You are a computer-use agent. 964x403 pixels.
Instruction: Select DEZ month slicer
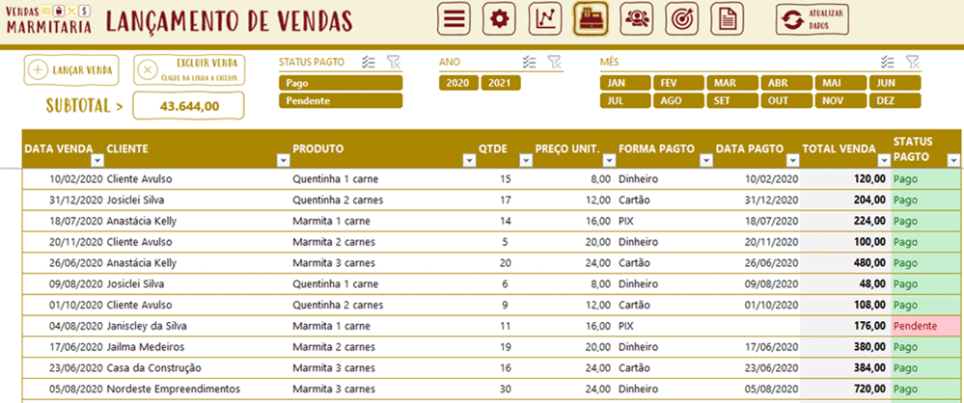click(895, 100)
